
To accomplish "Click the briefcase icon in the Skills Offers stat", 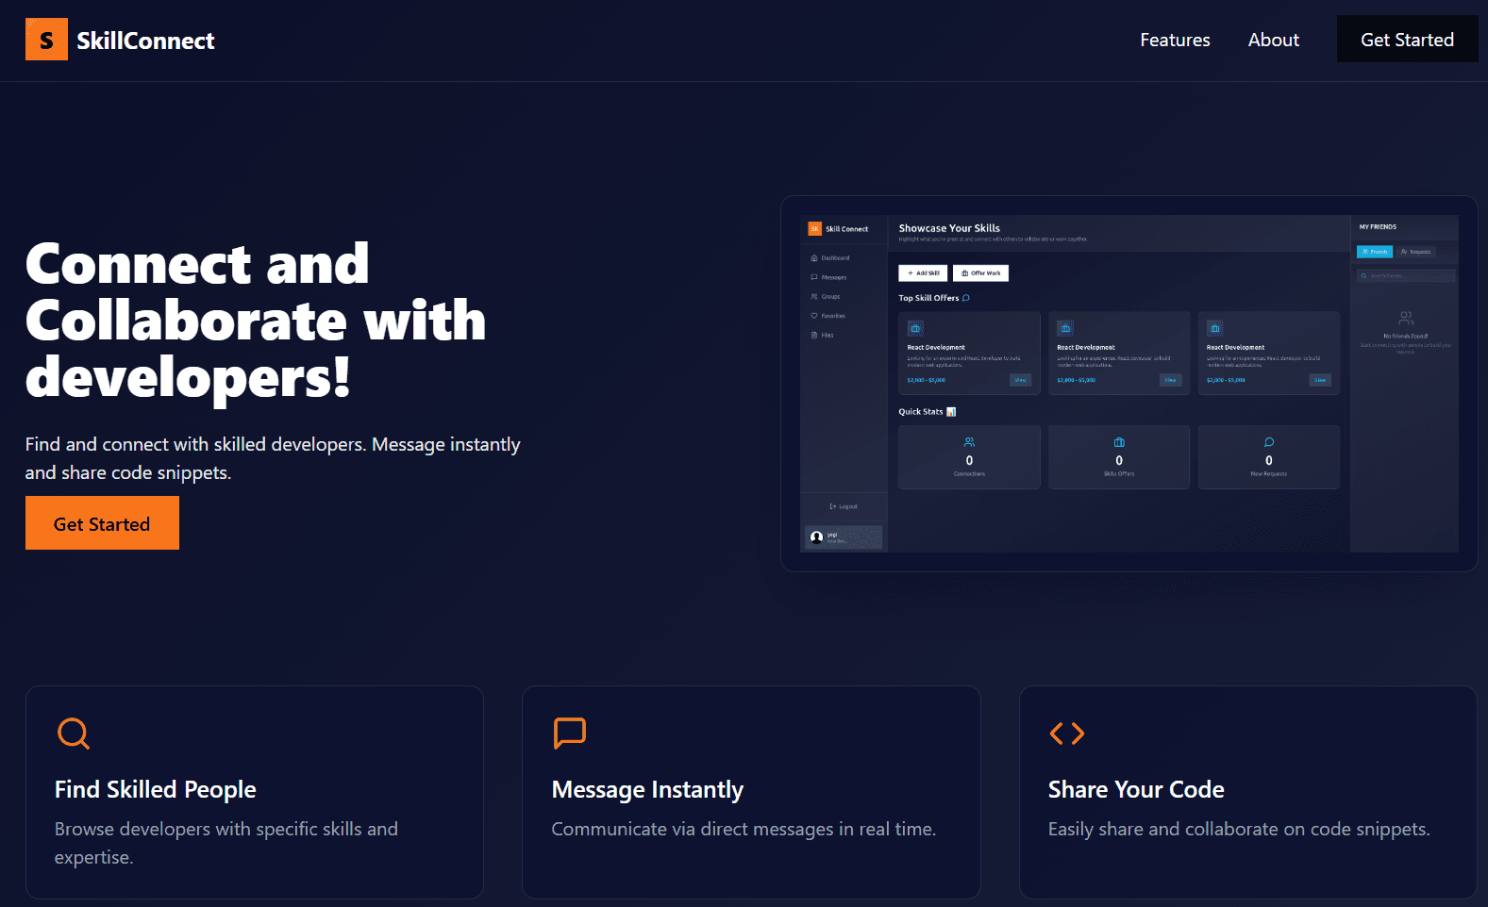I will click(1119, 442).
